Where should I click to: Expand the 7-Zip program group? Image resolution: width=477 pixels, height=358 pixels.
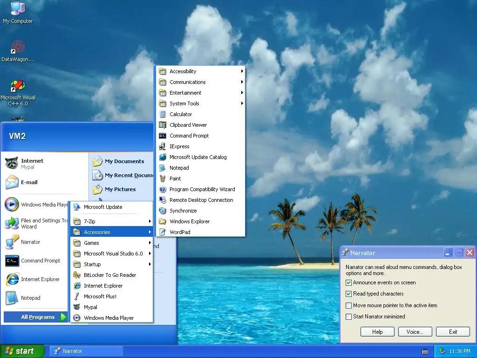coord(112,221)
